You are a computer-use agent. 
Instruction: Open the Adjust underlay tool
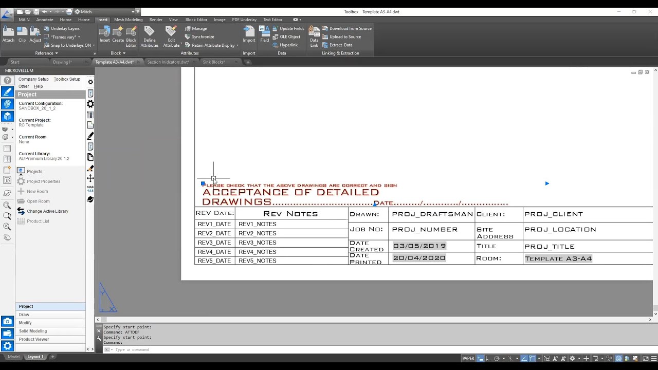pos(35,34)
